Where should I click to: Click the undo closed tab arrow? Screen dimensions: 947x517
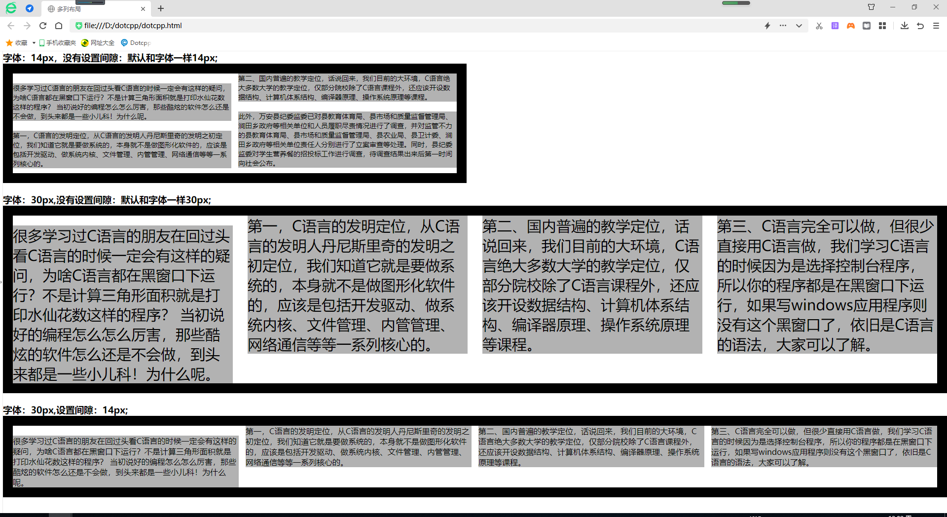tap(920, 26)
